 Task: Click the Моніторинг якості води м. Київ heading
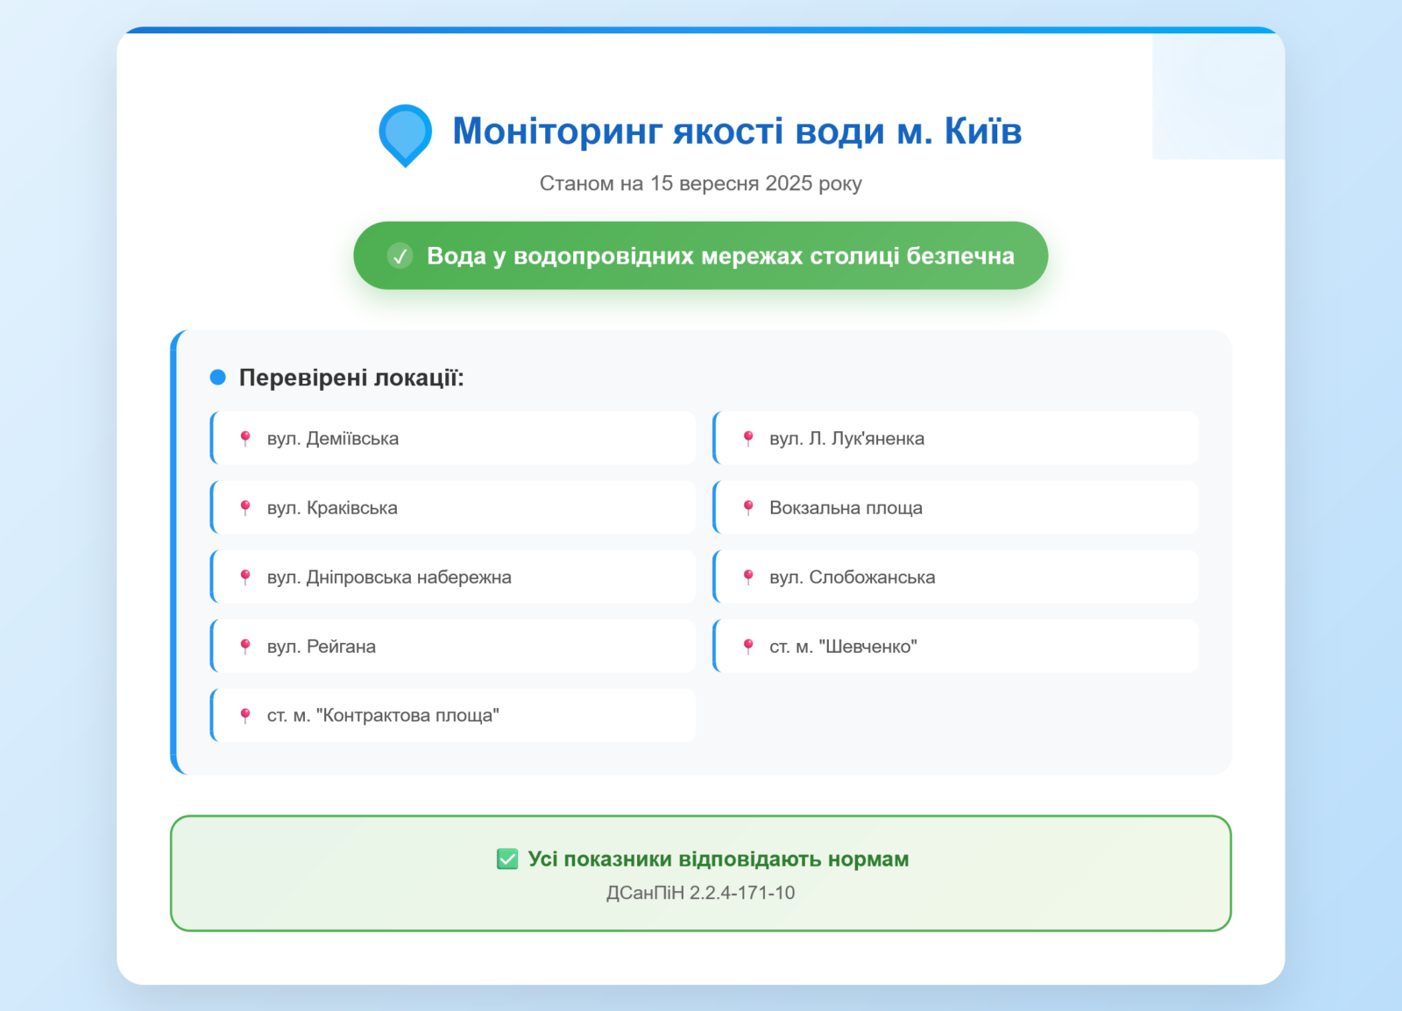tap(736, 131)
